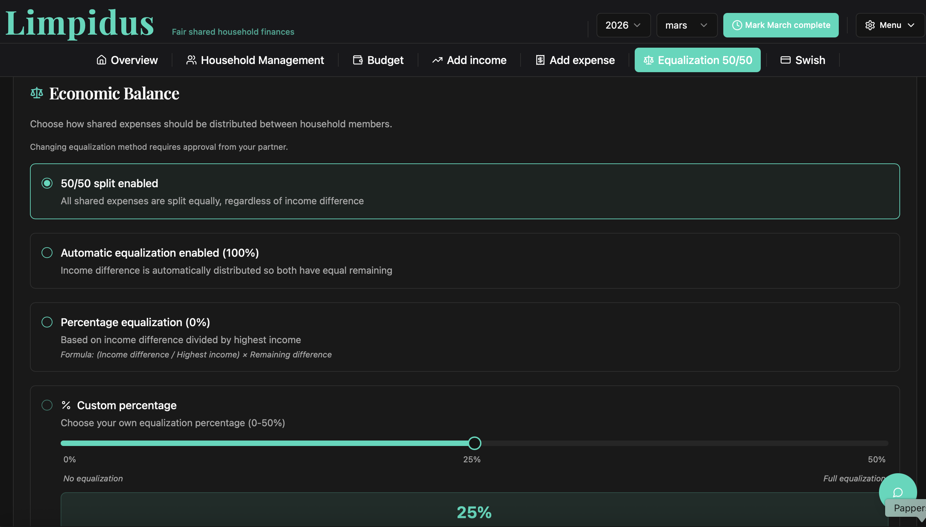Click the custom percentage slider handle

click(x=474, y=443)
